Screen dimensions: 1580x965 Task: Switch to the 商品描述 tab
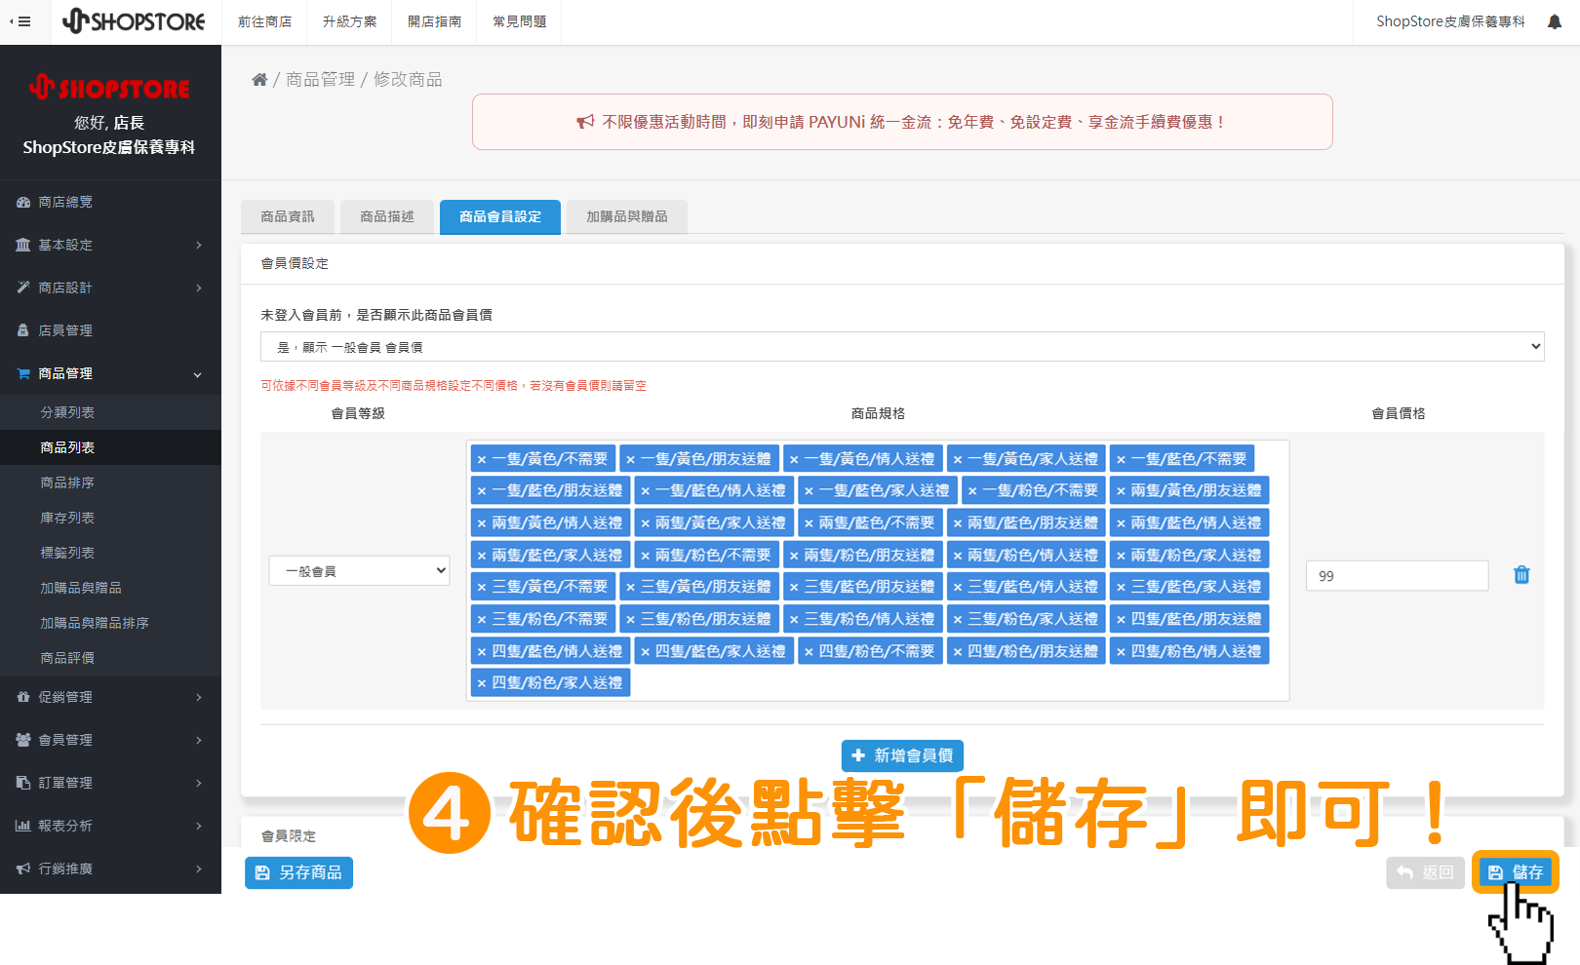click(386, 216)
